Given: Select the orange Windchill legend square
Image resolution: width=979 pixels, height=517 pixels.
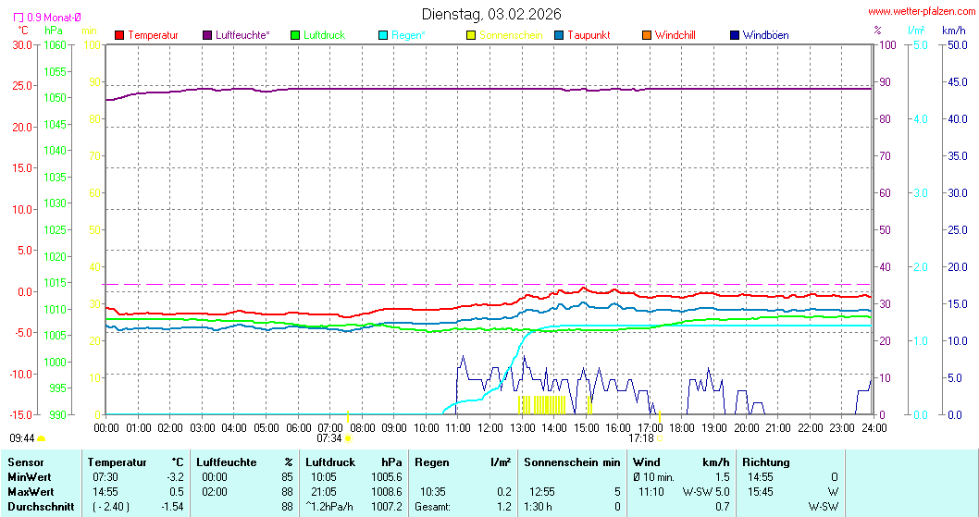Looking at the screenshot, I should click(x=646, y=35).
